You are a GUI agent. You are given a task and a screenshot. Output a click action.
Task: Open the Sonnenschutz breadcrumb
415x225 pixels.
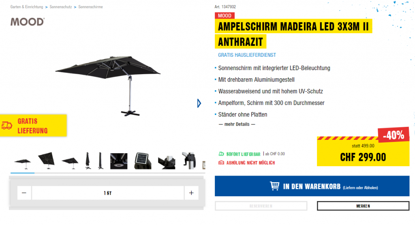(61, 7)
